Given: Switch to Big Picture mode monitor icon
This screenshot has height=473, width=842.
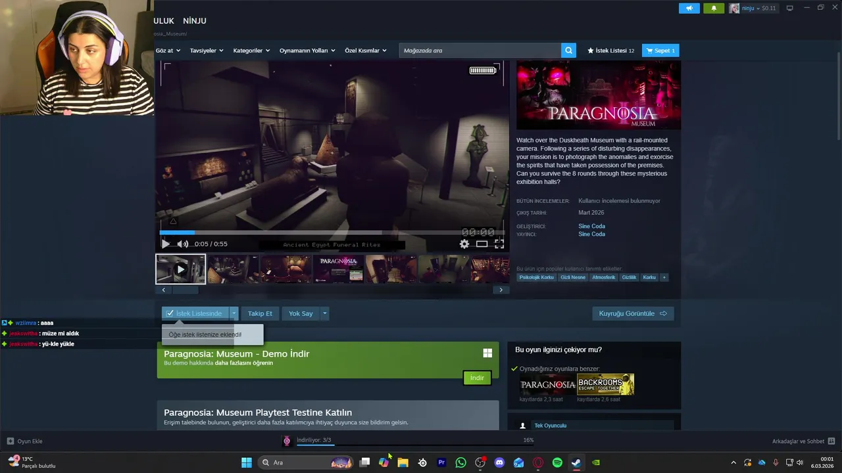Looking at the screenshot, I should (x=790, y=8).
